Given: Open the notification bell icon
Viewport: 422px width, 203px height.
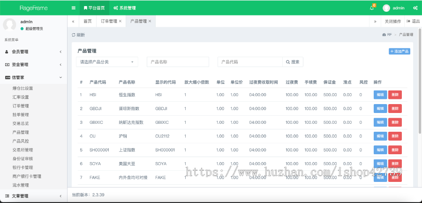Looking at the screenshot, I should pyautogui.click(x=372, y=8).
